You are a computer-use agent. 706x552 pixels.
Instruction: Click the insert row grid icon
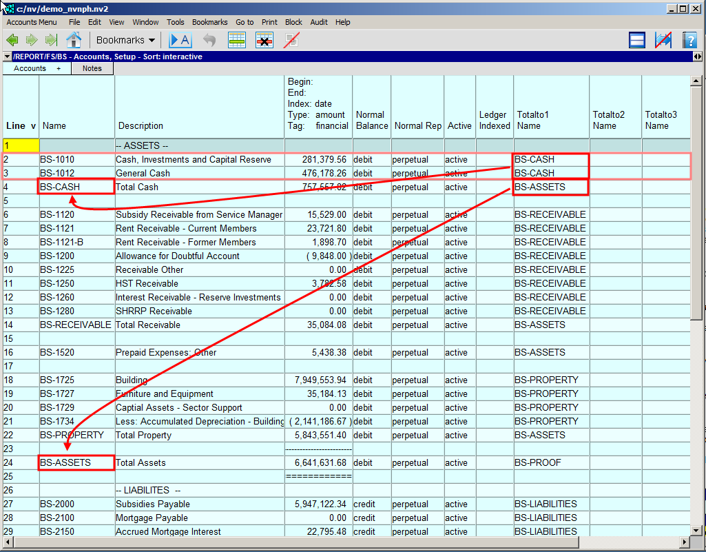pyautogui.click(x=237, y=40)
